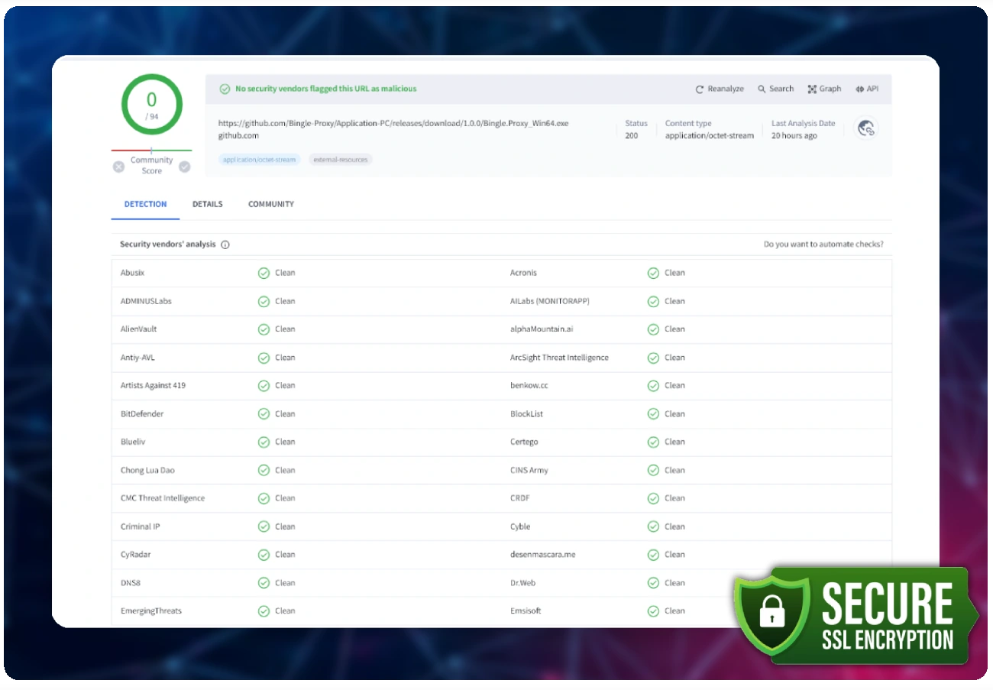This screenshot has height=690, width=993.
Task: Click the Clean check icon for Cyble
Action: click(653, 526)
